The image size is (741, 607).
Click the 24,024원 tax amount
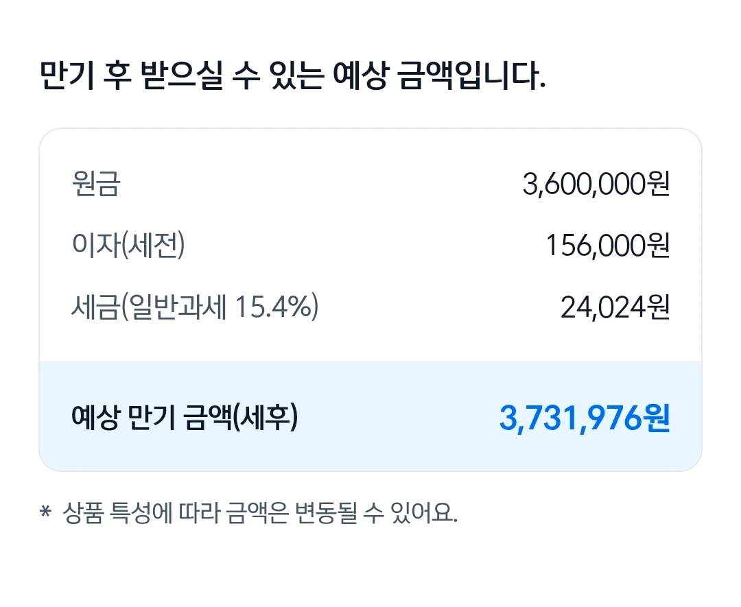[x=615, y=307]
